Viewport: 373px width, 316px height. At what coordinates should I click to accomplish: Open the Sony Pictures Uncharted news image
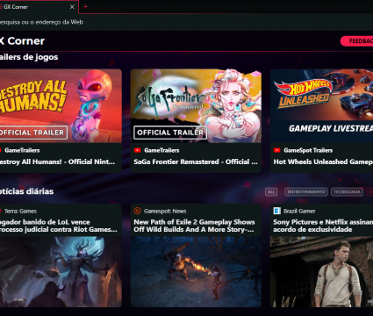click(x=321, y=272)
